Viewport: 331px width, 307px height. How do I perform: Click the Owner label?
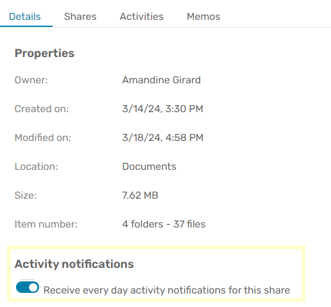[x=31, y=80]
